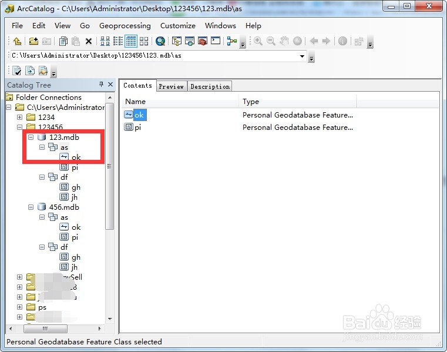Switch to the Preview tab
447x352 pixels.
[172, 86]
